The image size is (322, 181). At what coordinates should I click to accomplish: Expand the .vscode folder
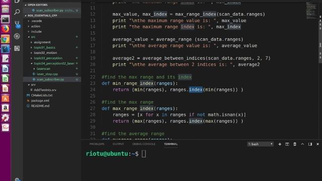point(36,21)
